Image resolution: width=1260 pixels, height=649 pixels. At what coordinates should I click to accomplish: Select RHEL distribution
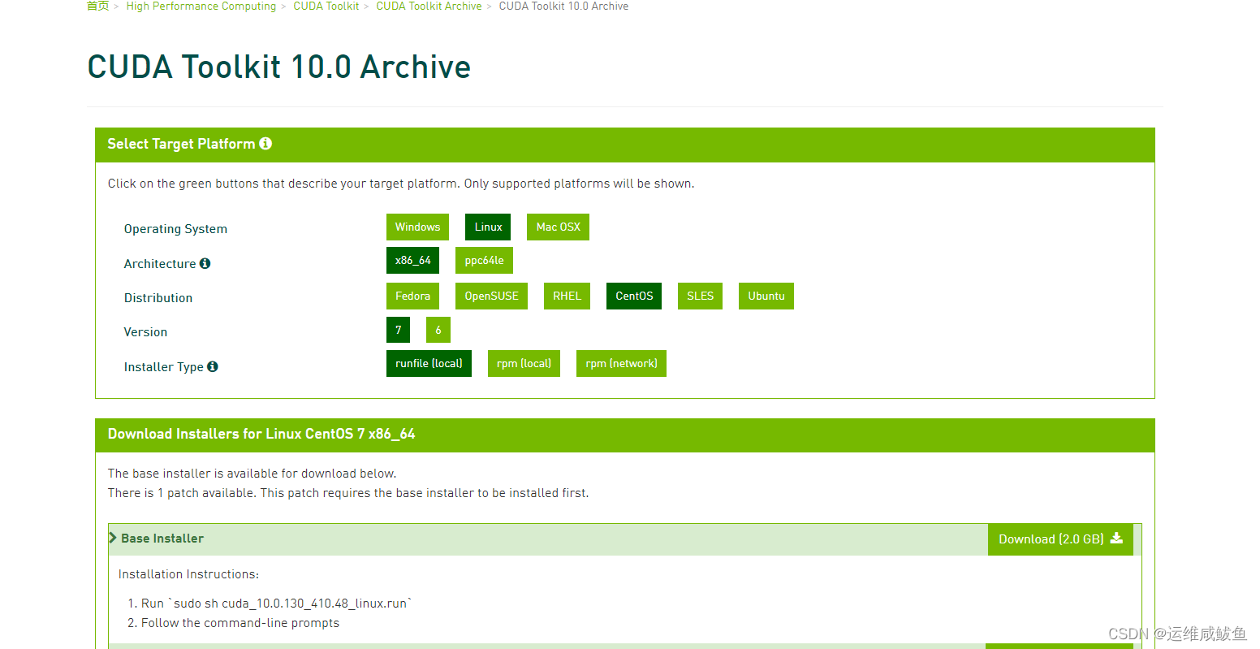[x=567, y=296]
